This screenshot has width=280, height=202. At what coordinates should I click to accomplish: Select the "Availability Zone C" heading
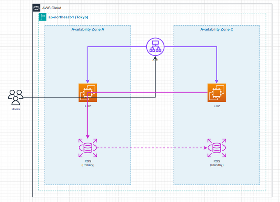pyautogui.click(x=216, y=30)
